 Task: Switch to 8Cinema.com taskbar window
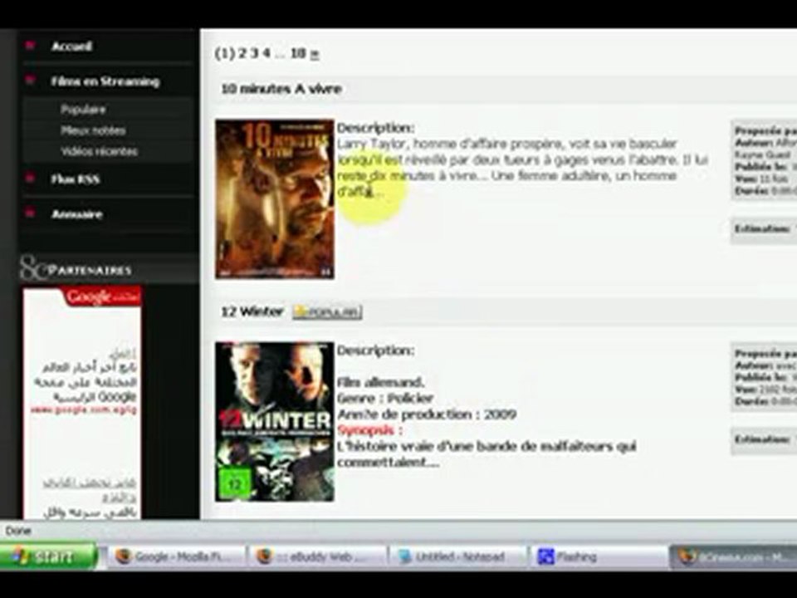(x=733, y=556)
